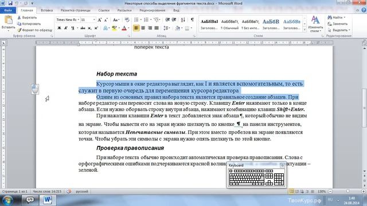Open the Windows Start button
The image size is (367, 206).
pyautogui.click(x=8, y=200)
